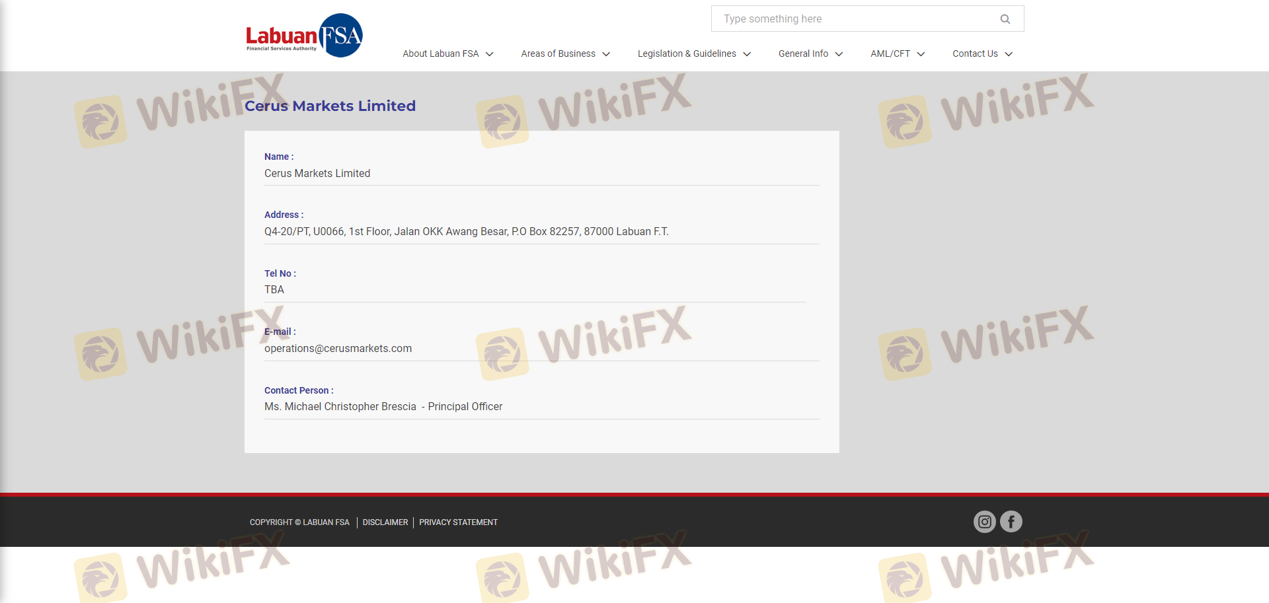Select the name value 'Cerus Markets Limited'
Image resolution: width=1269 pixels, height=603 pixels.
pos(317,173)
